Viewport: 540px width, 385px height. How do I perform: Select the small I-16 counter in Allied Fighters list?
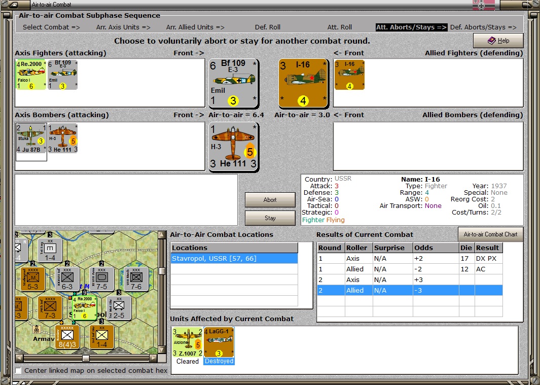(349, 75)
